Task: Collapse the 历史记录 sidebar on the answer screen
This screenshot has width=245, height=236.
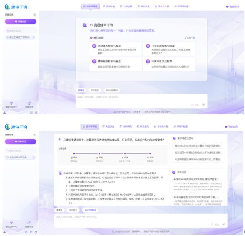Action: click(34, 135)
